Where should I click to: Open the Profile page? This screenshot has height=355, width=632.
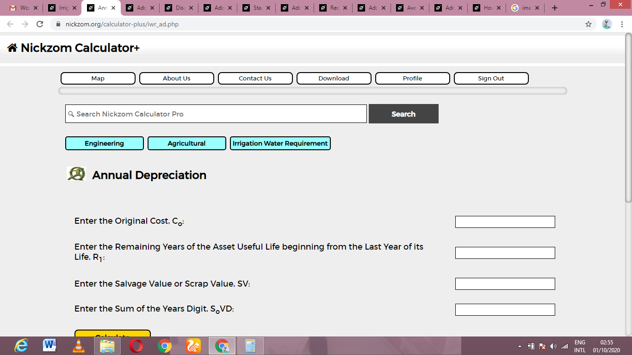pos(413,79)
